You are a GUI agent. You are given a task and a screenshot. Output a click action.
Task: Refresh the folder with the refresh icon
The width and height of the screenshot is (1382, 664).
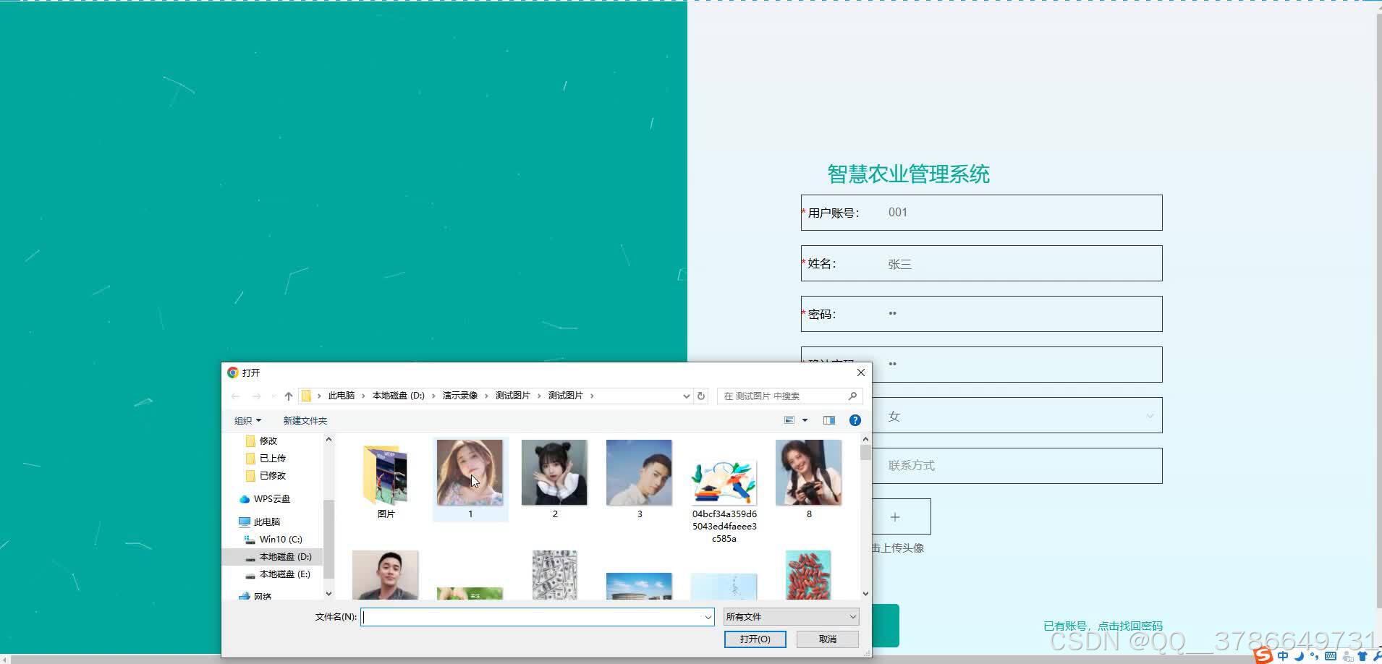tap(700, 396)
